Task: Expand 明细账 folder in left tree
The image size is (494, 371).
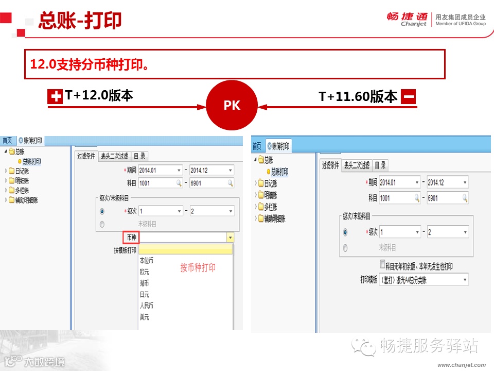Action: pyautogui.click(x=6, y=181)
